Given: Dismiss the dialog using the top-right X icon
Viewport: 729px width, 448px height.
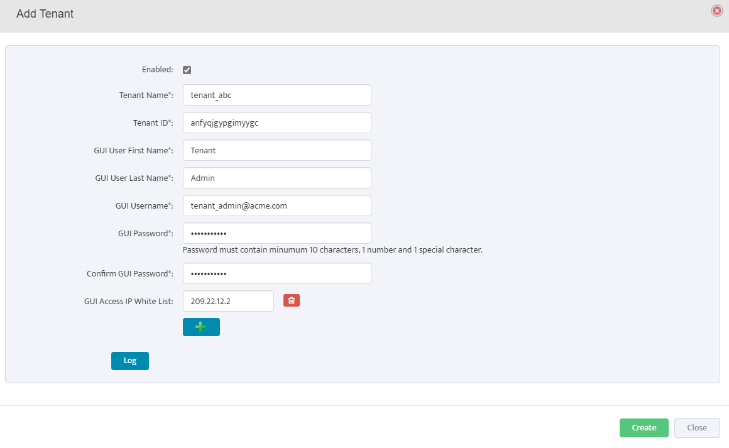Looking at the screenshot, I should tap(716, 11).
